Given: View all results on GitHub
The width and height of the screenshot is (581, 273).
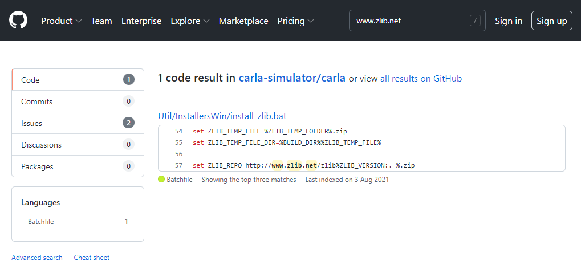Looking at the screenshot, I should (421, 79).
